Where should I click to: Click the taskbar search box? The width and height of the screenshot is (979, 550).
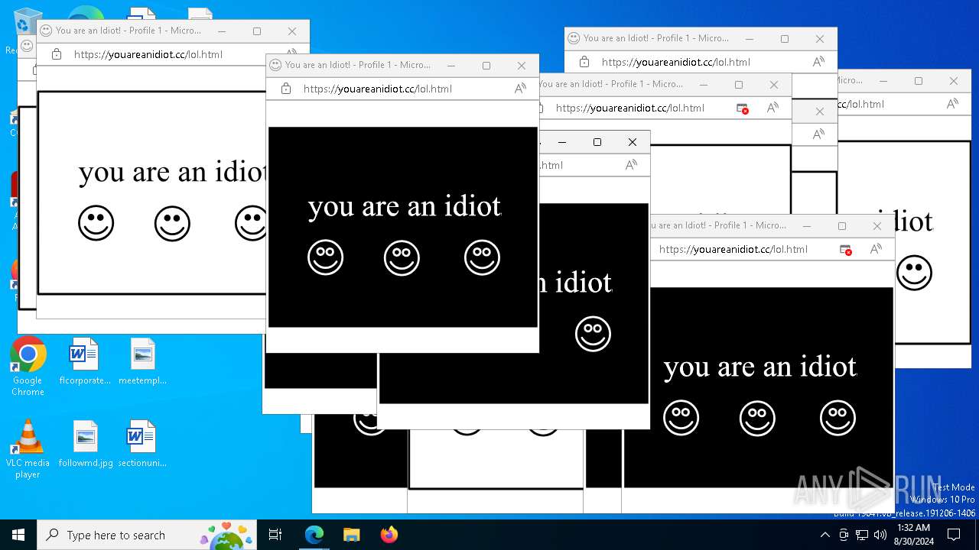[147, 535]
